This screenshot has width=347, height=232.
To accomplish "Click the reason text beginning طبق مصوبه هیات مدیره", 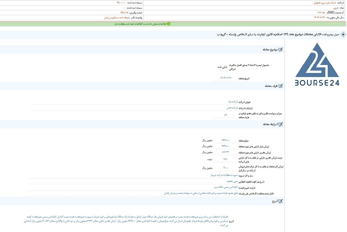I will pos(201,193).
